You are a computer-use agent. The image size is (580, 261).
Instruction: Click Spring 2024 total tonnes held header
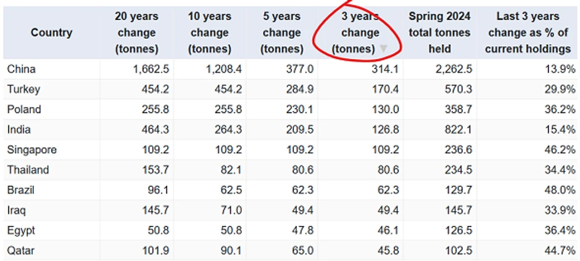click(439, 33)
